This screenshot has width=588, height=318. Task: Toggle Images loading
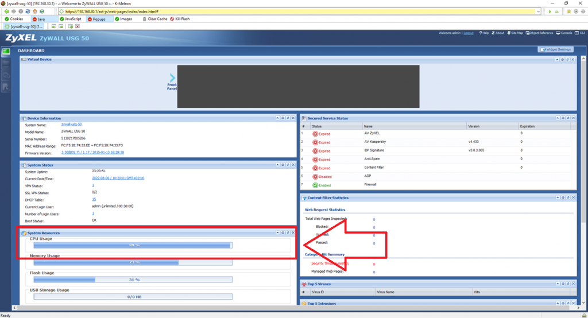coord(123,19)
